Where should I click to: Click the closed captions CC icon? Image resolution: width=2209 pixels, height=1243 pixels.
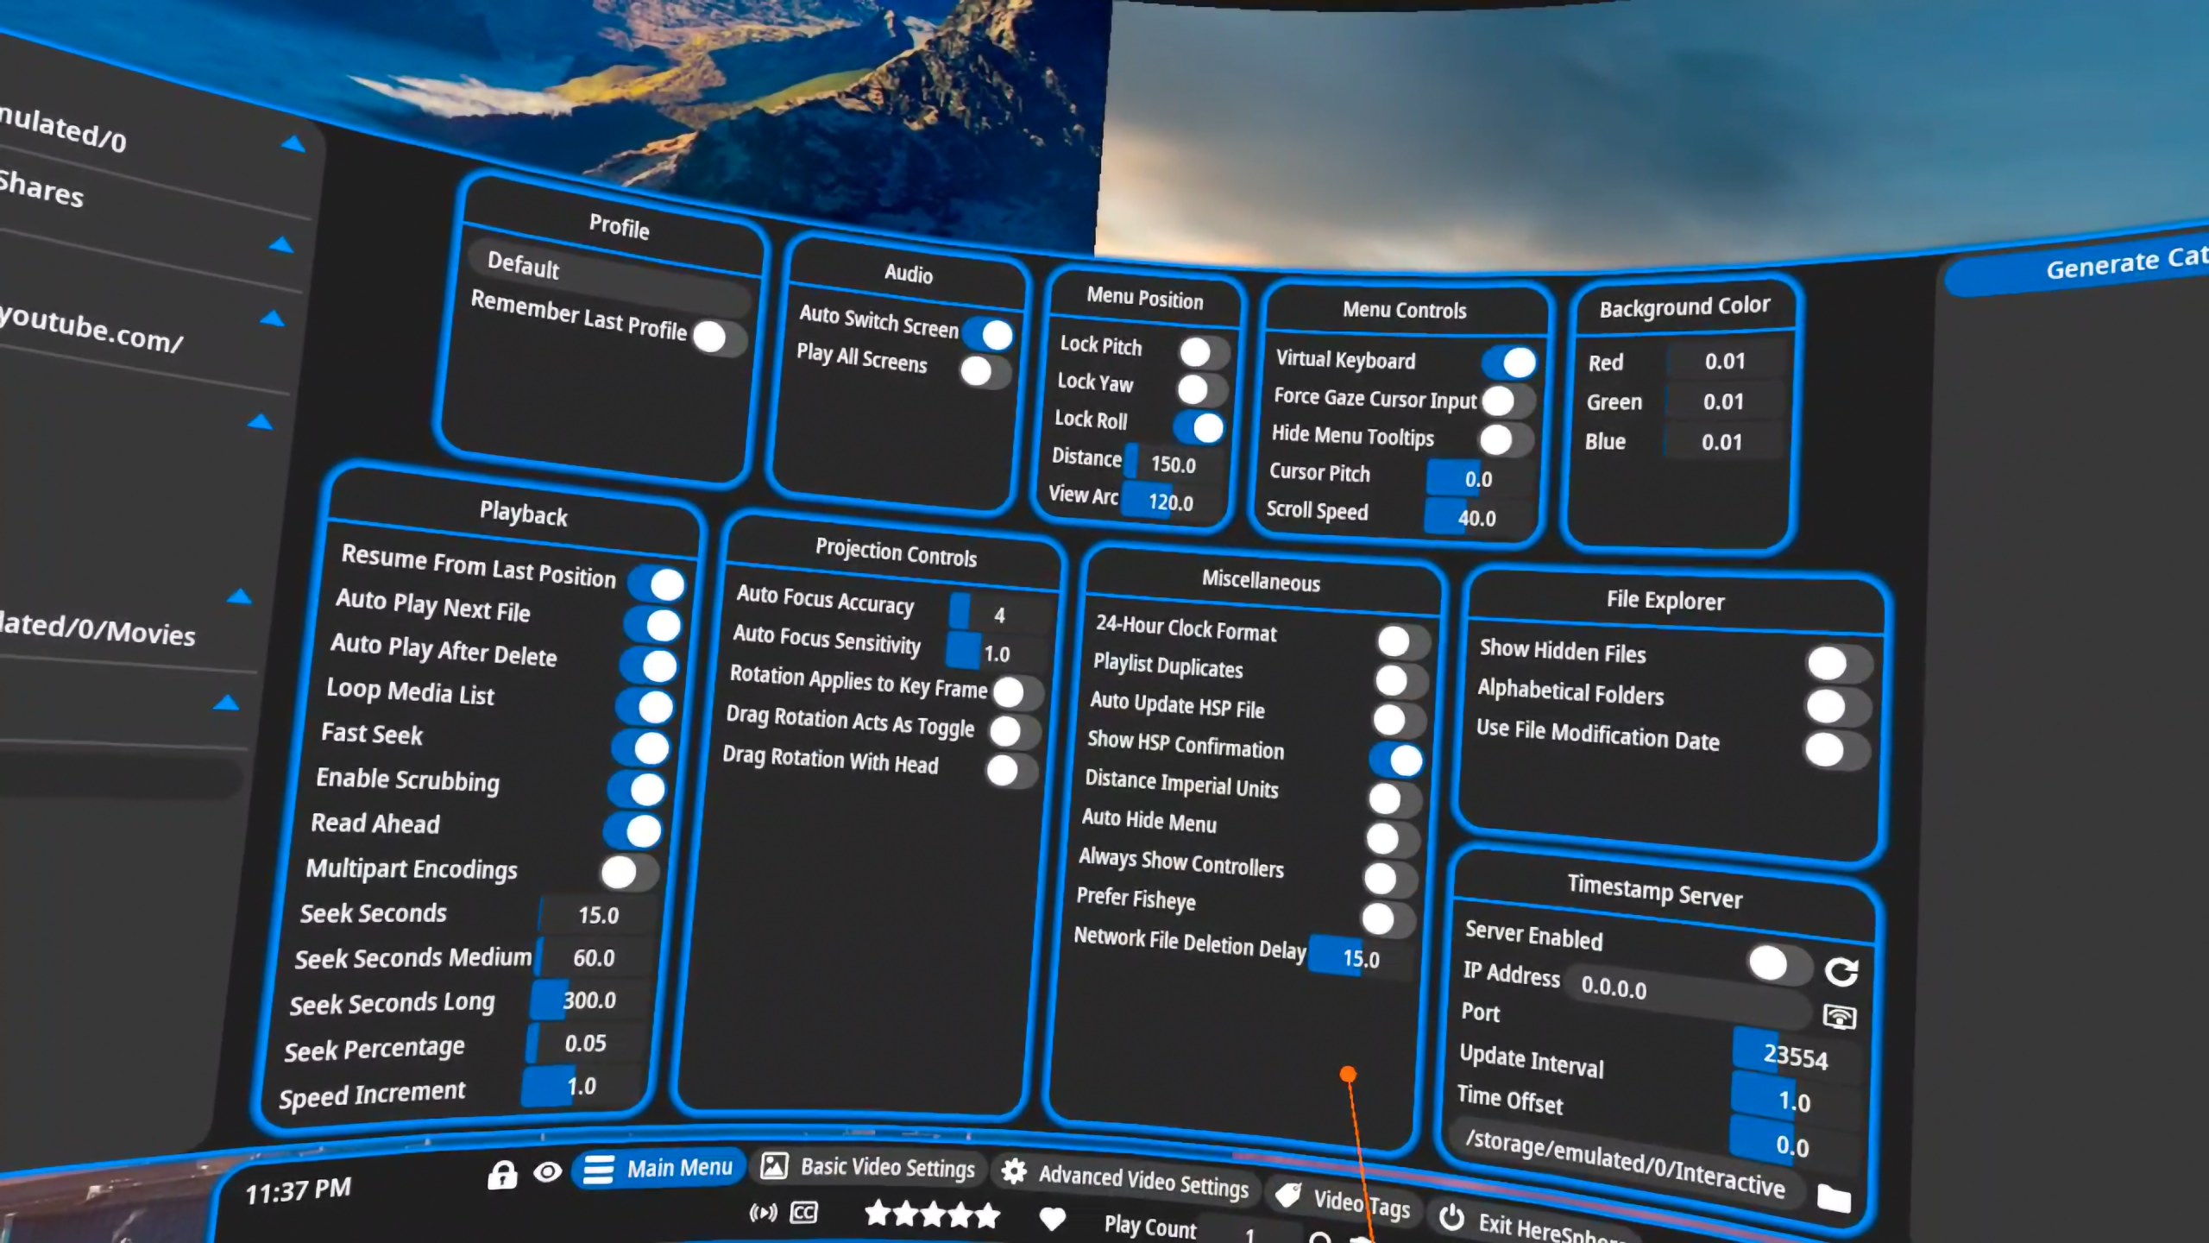pyautogui.click(x=803, y=1213)
